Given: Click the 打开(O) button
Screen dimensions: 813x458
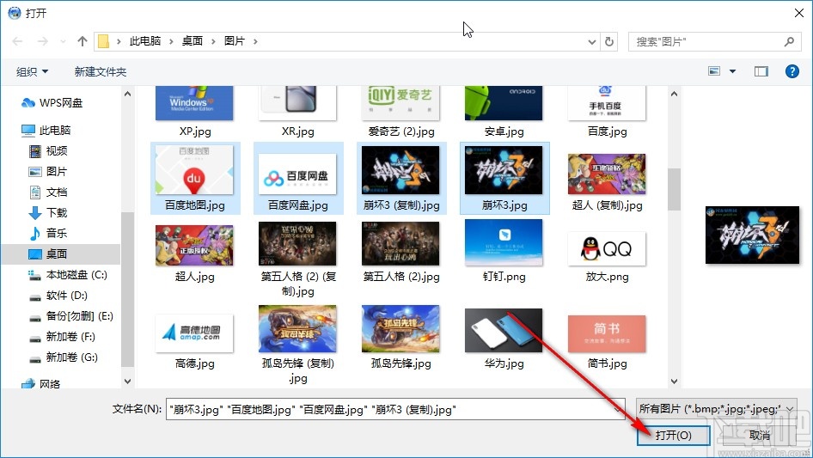Looking at the screenshot, I should 674,435.
